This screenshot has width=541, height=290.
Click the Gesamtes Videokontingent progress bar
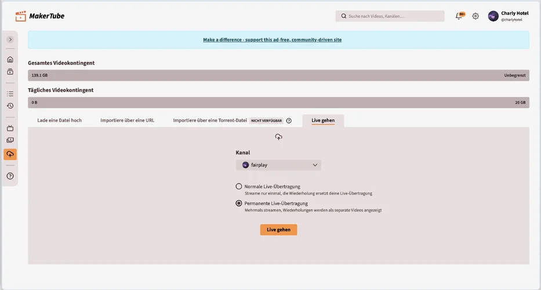click(x=278, y=75)
